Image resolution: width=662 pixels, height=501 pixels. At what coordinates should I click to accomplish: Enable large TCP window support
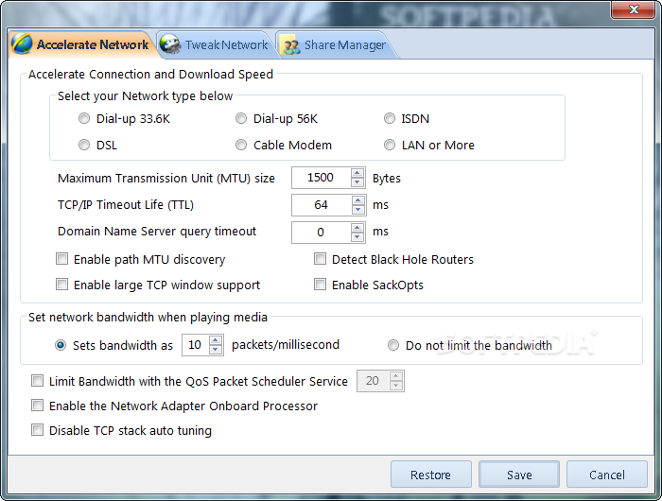click(62, 285)
